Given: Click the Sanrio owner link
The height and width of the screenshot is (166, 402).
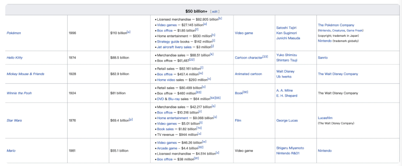Looking at the screenshot, I should point(323,57).
